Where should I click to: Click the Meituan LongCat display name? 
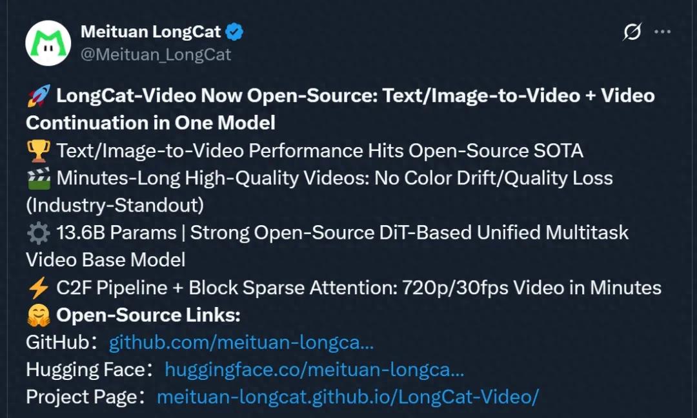pos(150,30)
